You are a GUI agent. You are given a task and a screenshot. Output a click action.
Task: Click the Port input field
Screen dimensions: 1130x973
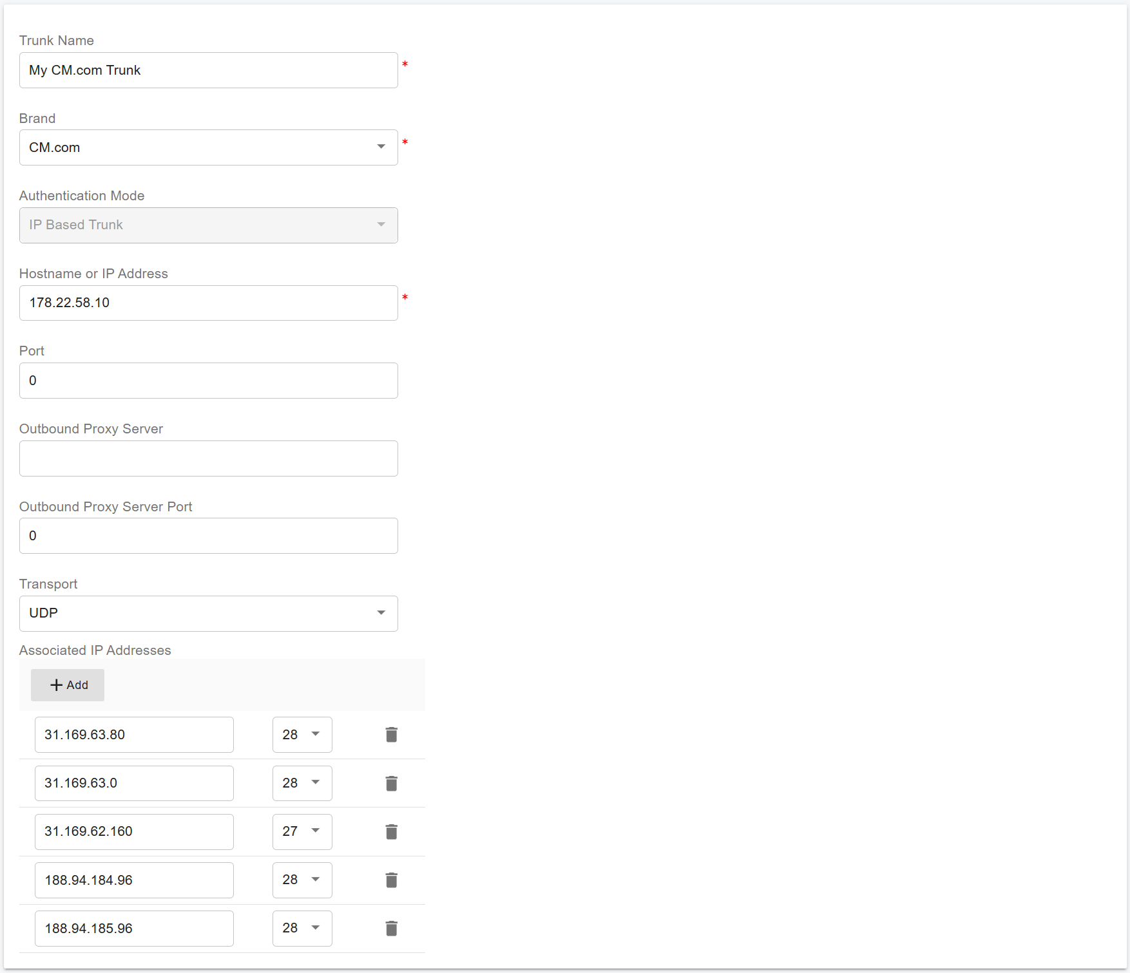[208, 381]
